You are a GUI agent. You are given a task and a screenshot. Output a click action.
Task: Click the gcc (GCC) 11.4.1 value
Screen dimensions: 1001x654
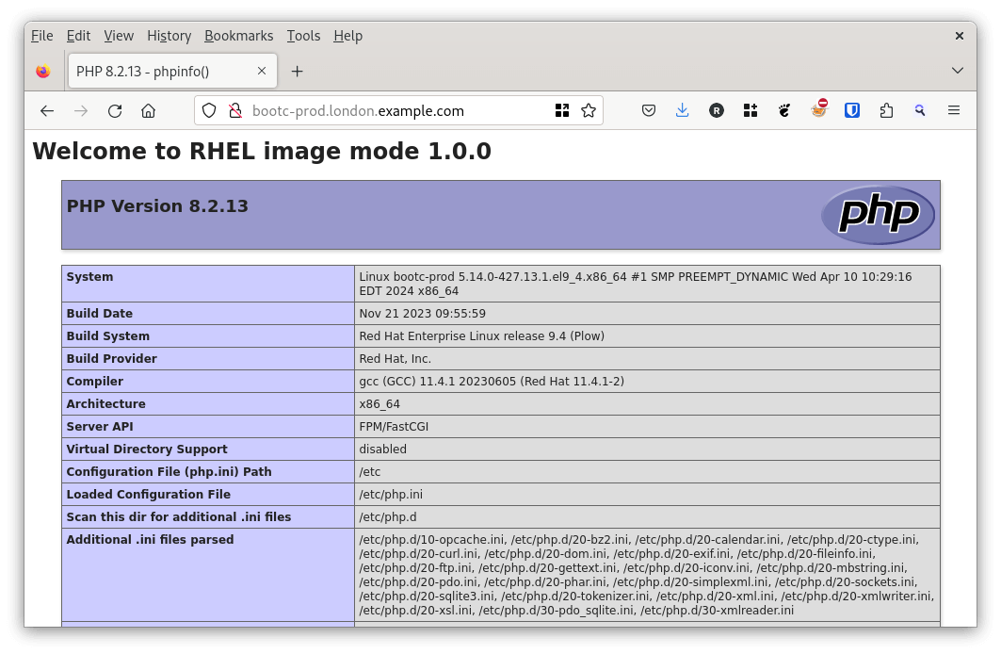[492, 382]
